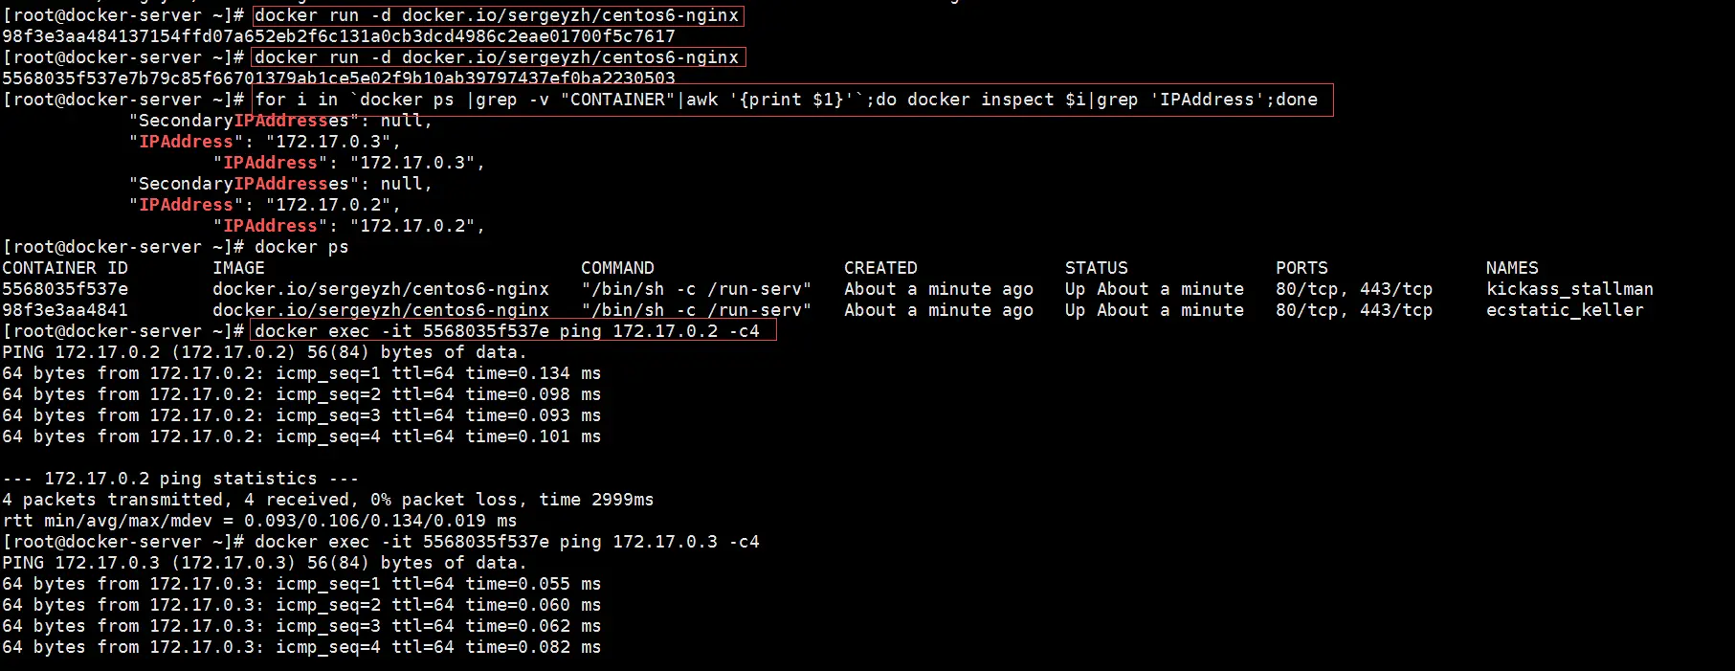Click the IMAGE column header
The height and width of the screenshot is (671, 1735).
coord(238,268)
